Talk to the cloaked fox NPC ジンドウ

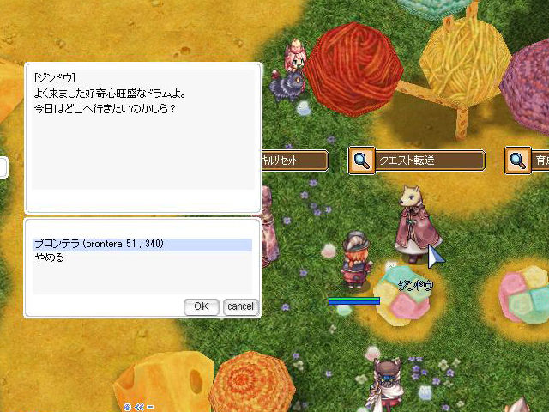point(415,224)
